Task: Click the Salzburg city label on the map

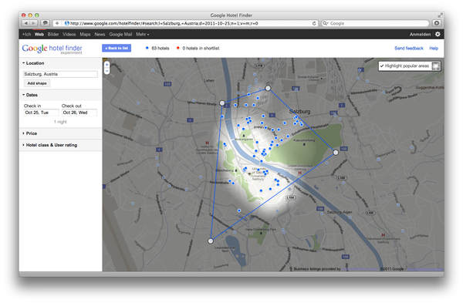Action: (299, 112)
